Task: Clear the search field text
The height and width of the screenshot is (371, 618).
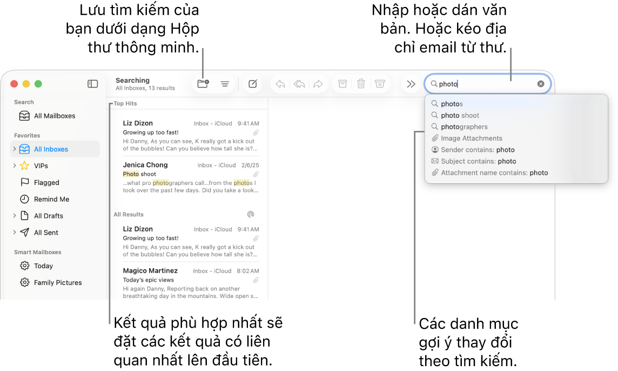Action: pos(541,84)
